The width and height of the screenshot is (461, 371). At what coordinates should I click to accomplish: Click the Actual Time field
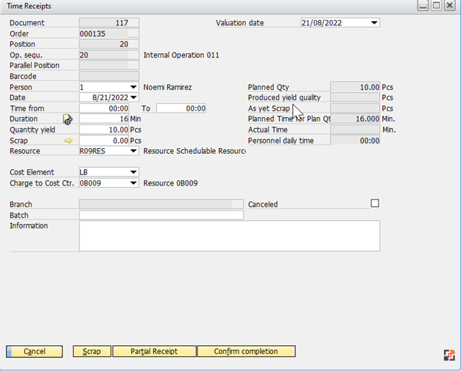coord(355,130)
